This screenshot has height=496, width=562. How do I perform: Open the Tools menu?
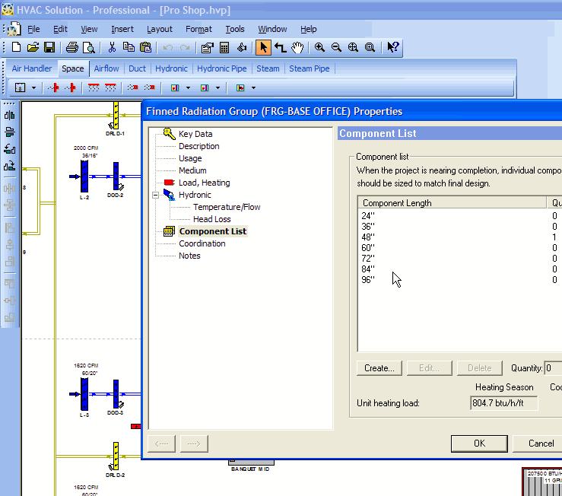tap(235, 29)
